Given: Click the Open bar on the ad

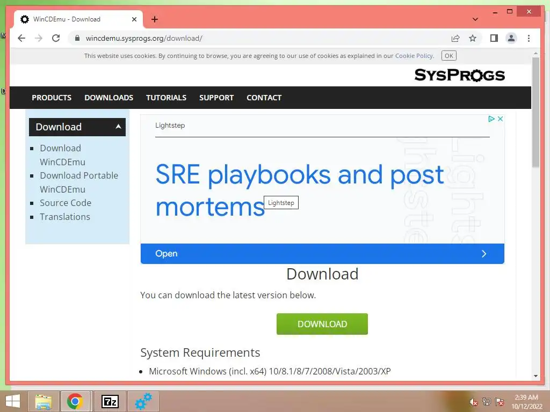Looking at the screenshot, I should click(322, 254).
